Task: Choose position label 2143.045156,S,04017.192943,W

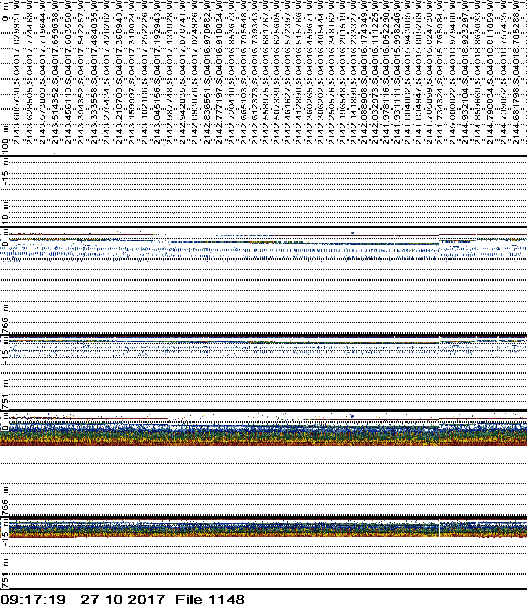Action: coord(156,72)
